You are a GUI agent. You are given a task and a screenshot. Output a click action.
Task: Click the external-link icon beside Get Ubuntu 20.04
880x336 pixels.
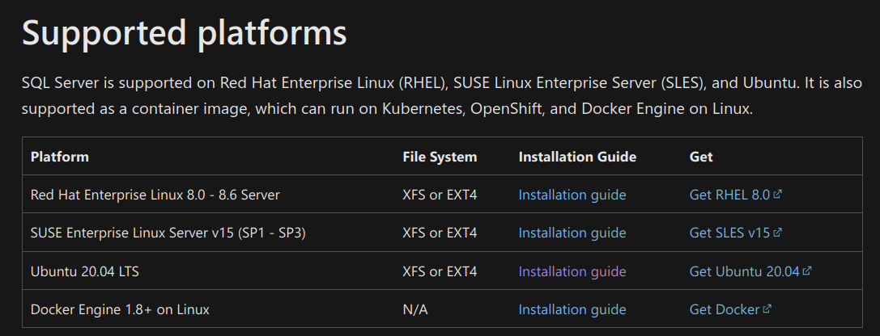[x=807, y=271]
